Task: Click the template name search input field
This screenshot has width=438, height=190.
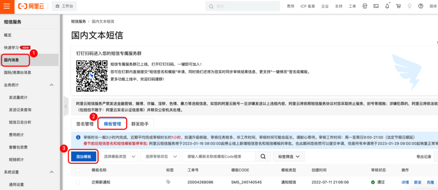Action: [x=219, y=157]
